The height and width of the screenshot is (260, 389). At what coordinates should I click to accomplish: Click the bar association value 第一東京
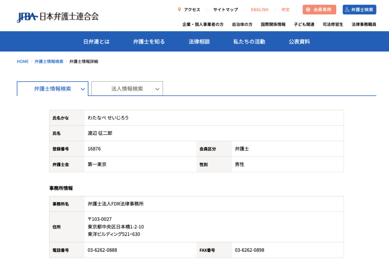tap(97, 164)
